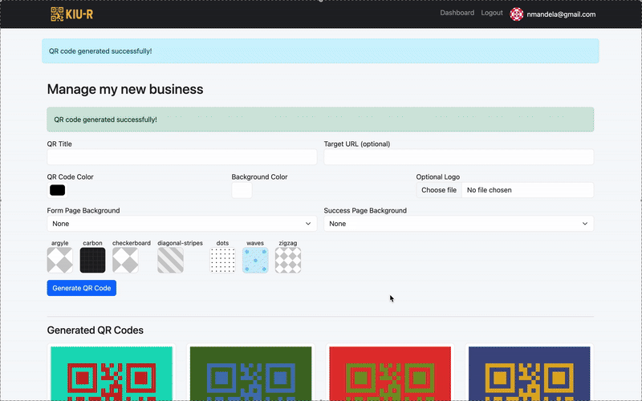Open the Form Page Background dropdown
Viewport: 642px width, 401px height.
point(182,224)
